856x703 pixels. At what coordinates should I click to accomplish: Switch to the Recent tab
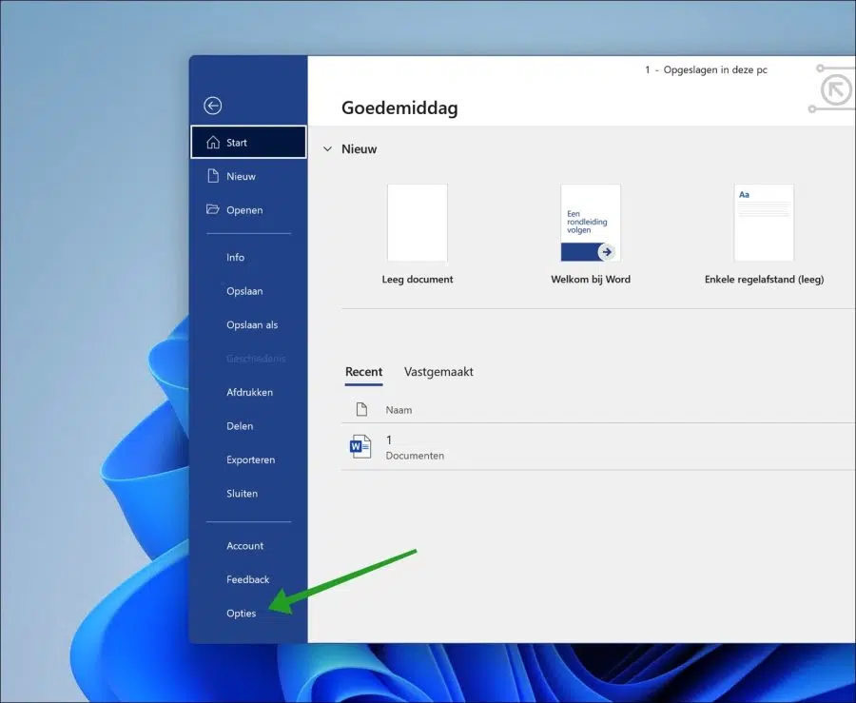click(363, 372)
